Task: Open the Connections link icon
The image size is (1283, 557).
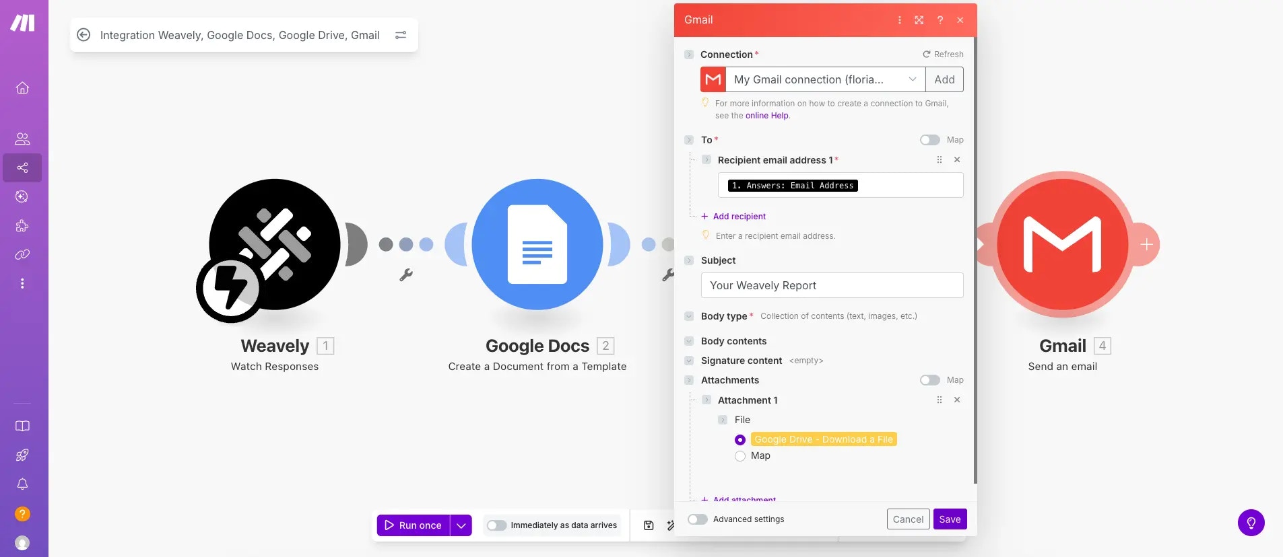Action: [x=22, y=254]
